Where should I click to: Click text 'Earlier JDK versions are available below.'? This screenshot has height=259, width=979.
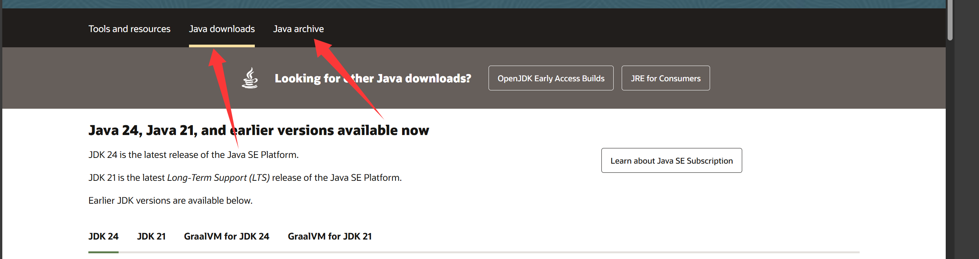click(171, 201)
